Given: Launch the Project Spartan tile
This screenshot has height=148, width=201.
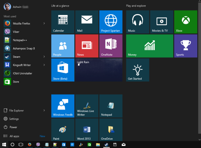Looking at the screenshot, I should [x=111, y=22].
